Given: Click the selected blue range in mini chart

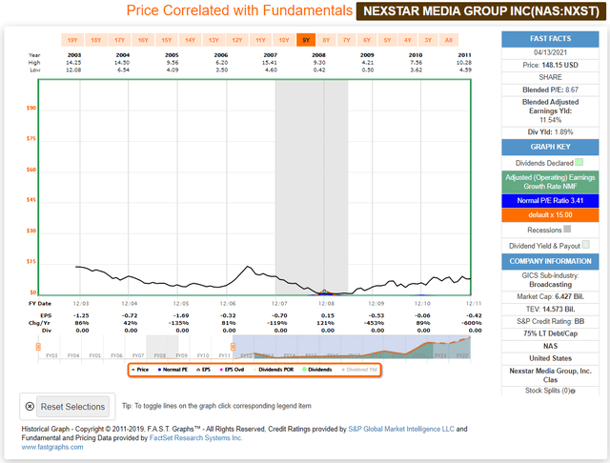Looking at the screenshot, I should coord(352,347).
